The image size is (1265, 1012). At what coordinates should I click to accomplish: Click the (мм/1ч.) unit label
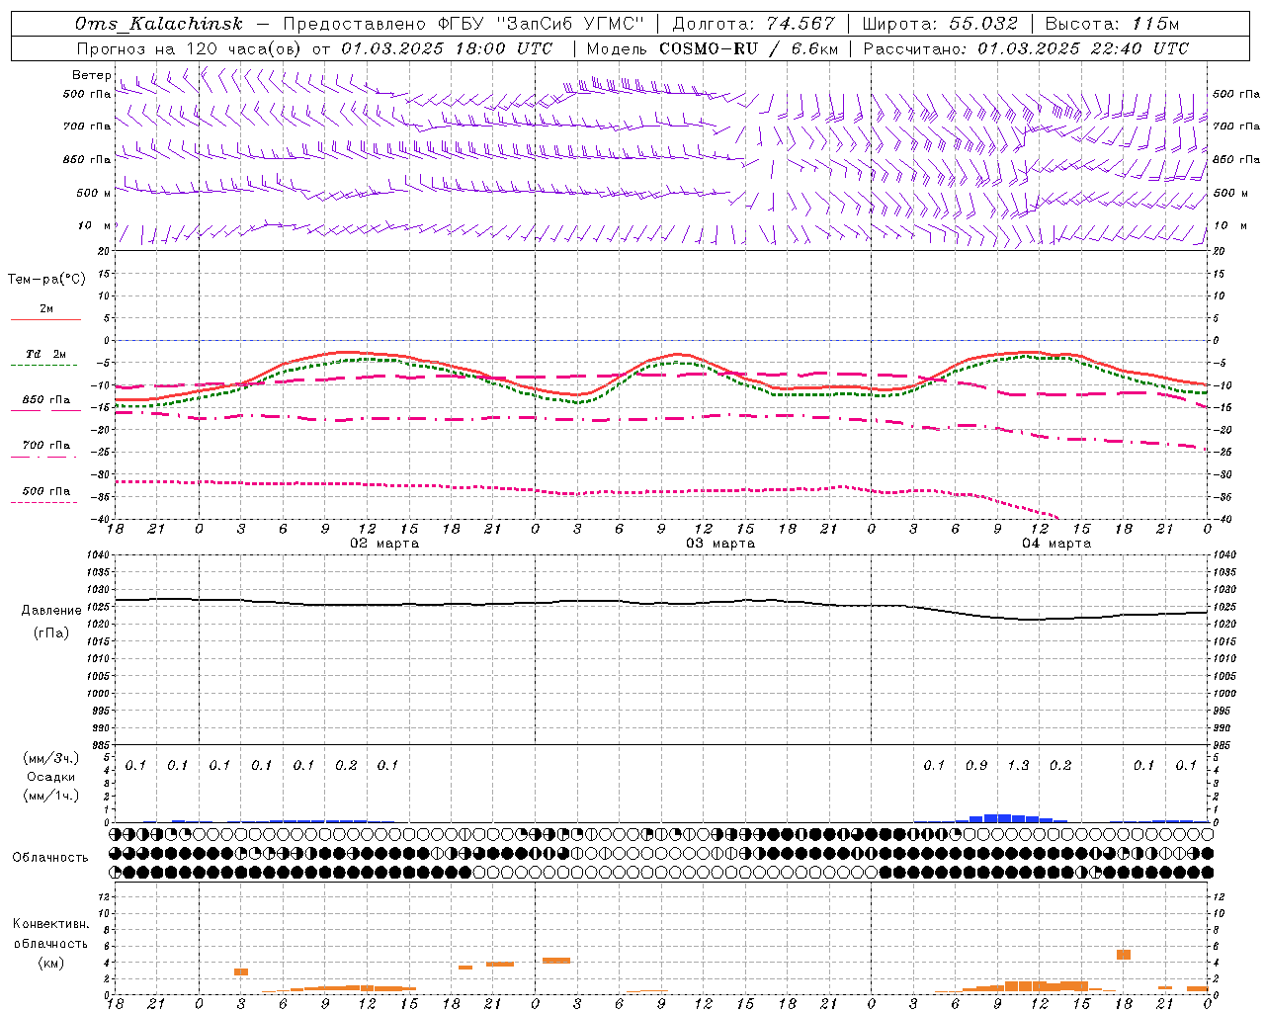50,796
